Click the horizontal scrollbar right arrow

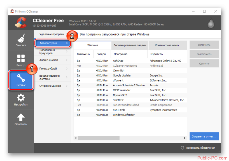coord(185,138)
